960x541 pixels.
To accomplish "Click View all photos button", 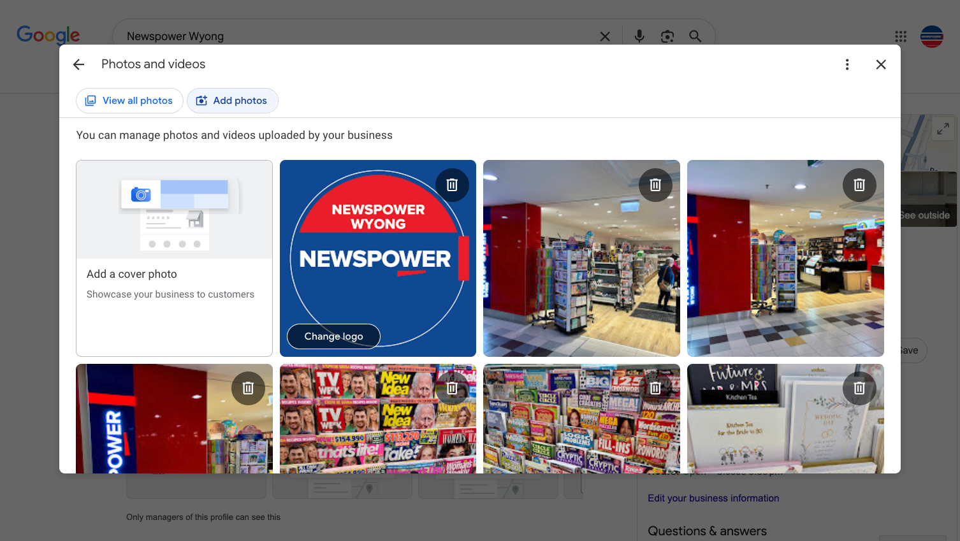I will (x=129, y=101).
